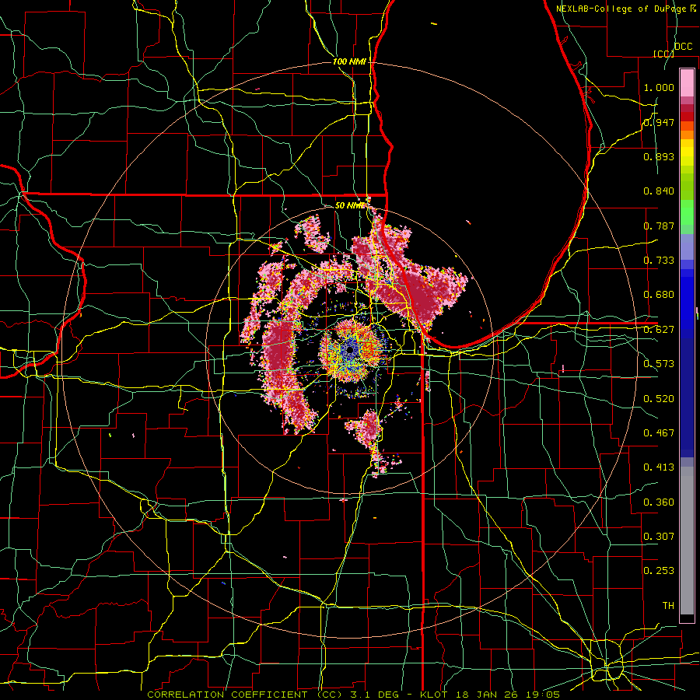
Task: Click the light pink top color bar segment
Action: [x=687, y=82]
